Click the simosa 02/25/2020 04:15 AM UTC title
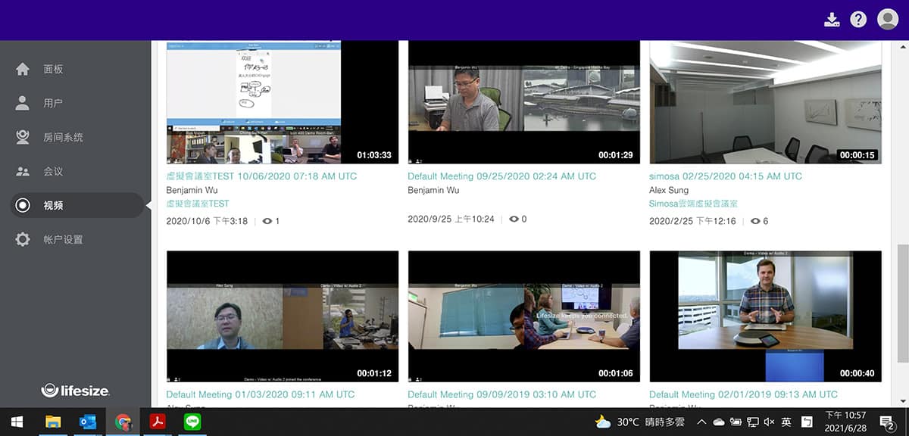This screenshot has height=436, width=909. coord(726,176)
